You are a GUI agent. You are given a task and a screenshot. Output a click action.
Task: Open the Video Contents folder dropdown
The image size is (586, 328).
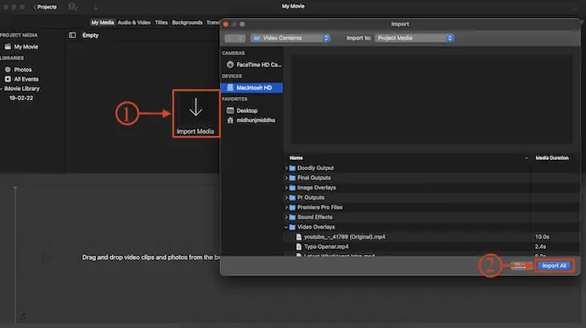pos(290,38)
